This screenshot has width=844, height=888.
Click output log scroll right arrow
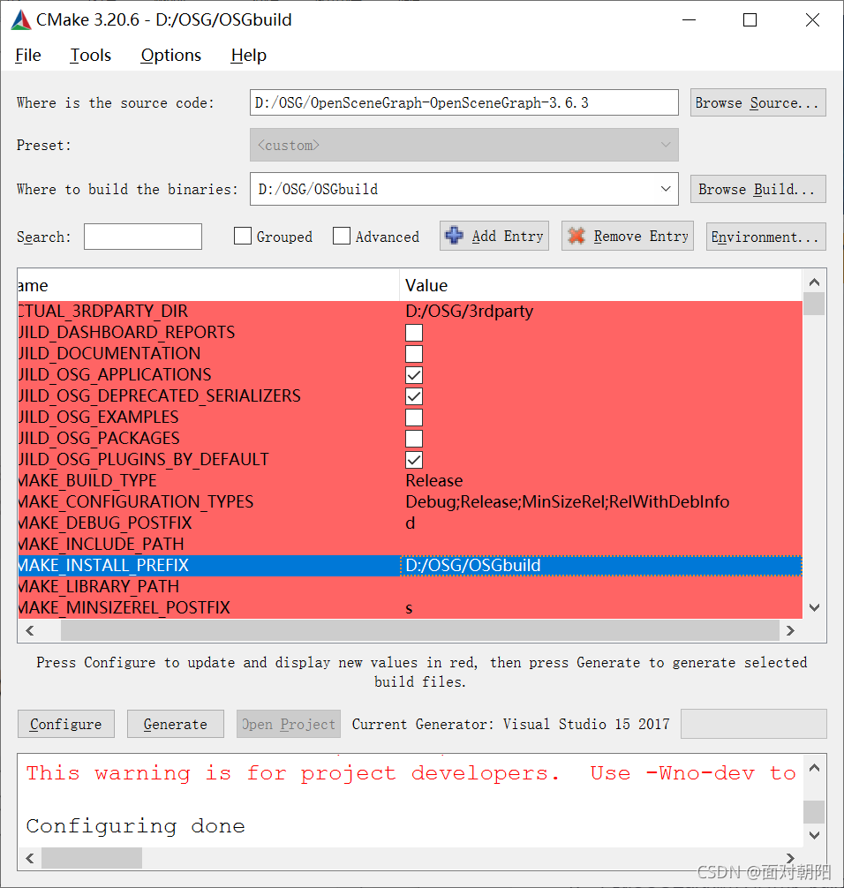click(790, 858)
